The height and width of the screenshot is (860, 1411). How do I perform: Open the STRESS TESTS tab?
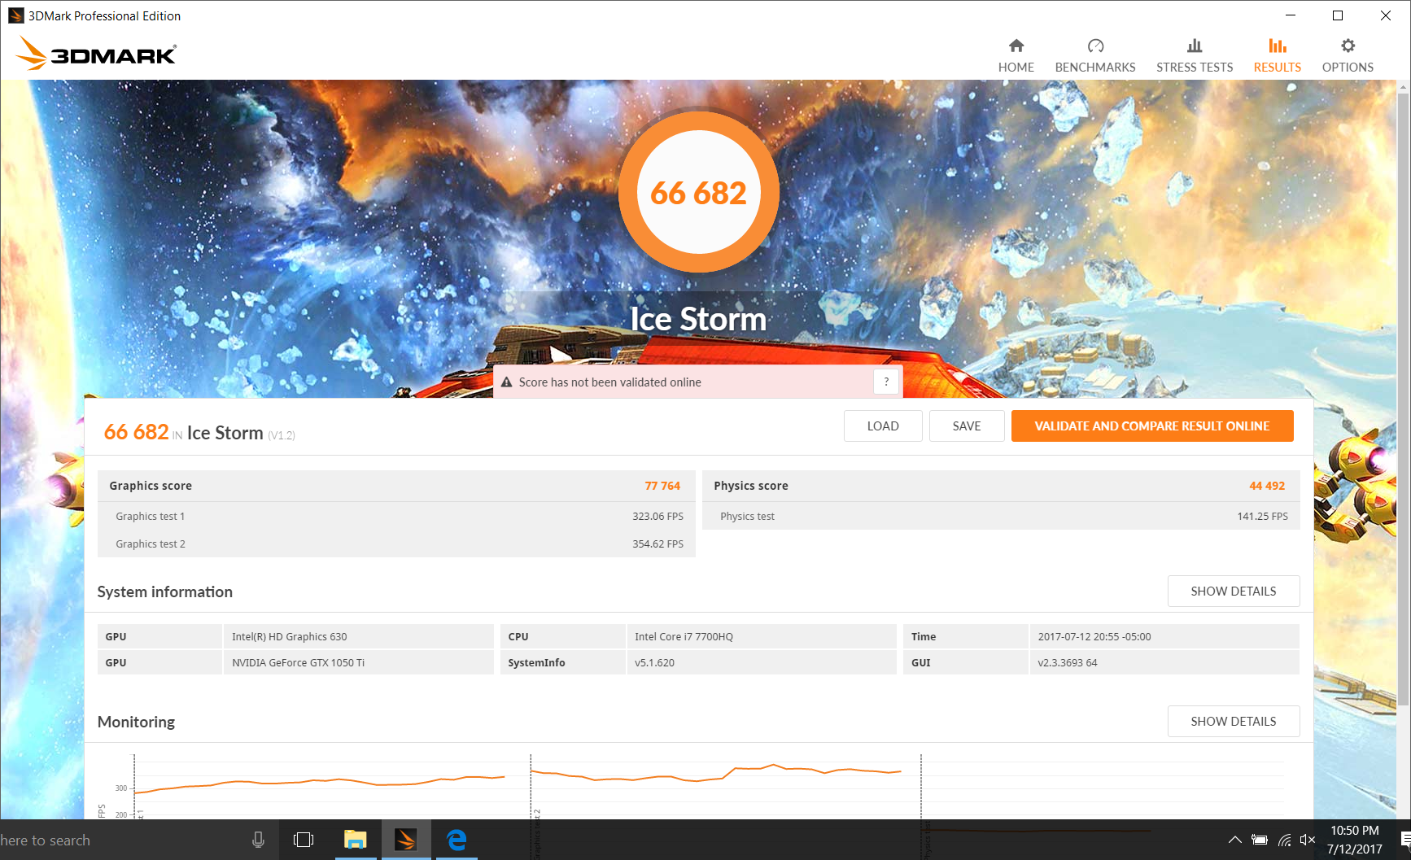pyautogui.click(x=1194, y=55)
